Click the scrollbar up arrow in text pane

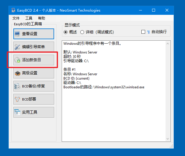[168, 44]
